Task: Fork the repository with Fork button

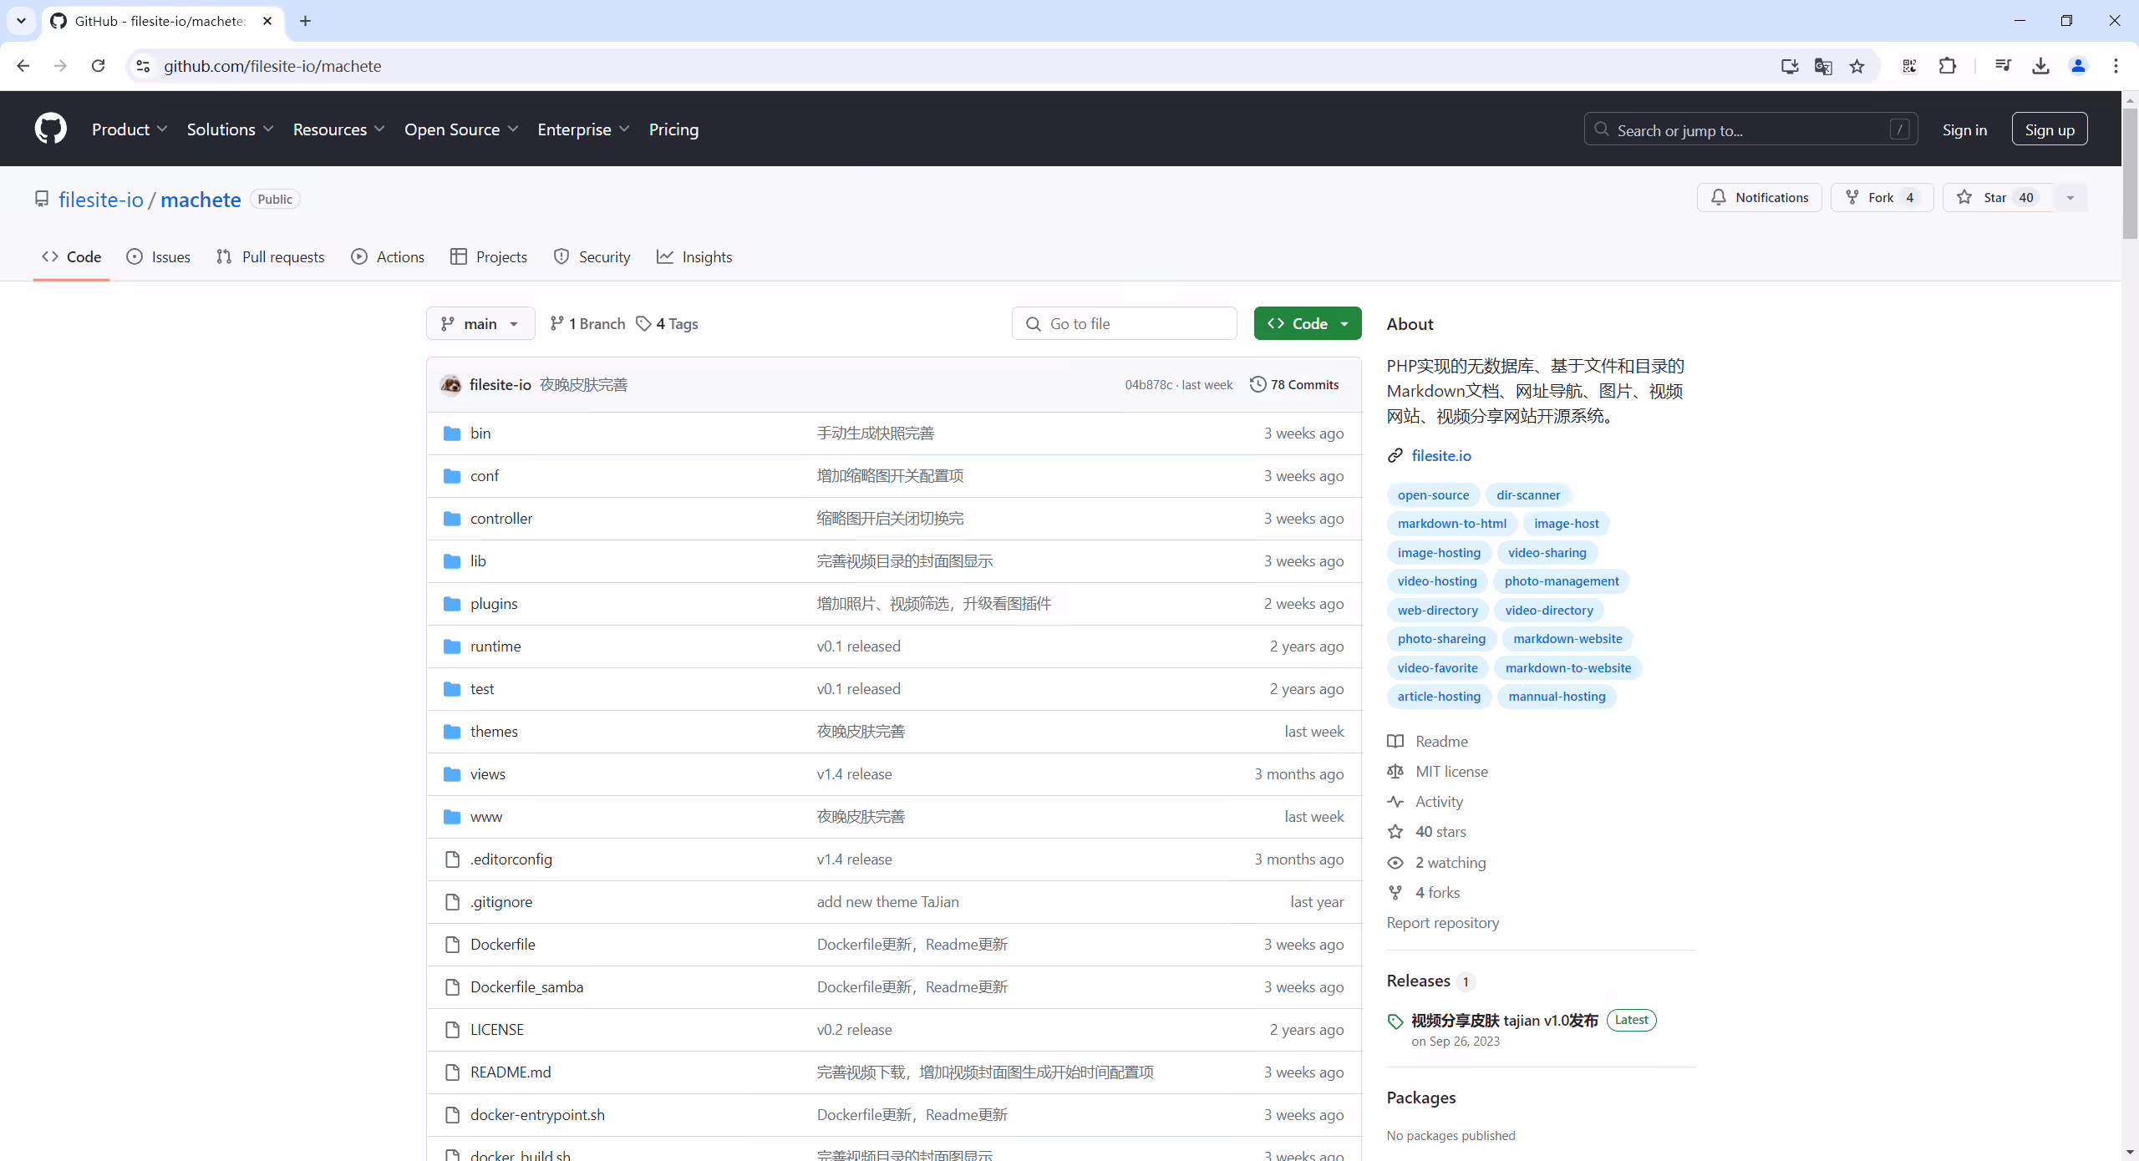Action: (x=1882, y=197)
